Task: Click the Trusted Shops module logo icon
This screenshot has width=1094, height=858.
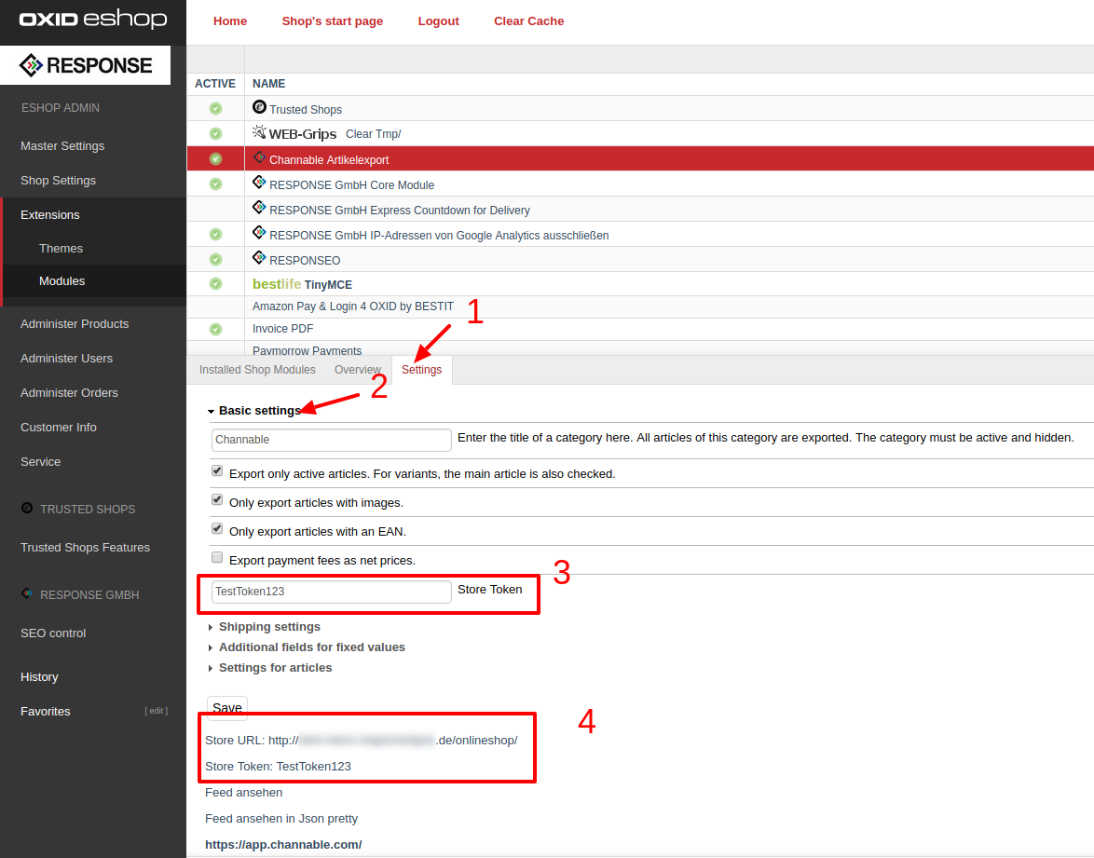Action: click(x=259, y=107)
